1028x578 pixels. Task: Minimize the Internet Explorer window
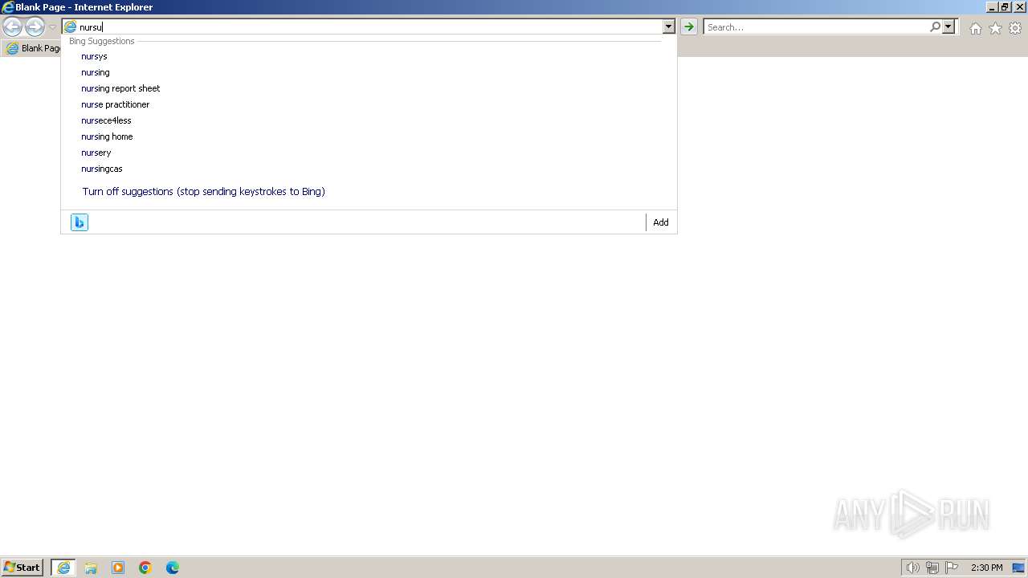[x=992, y=7]
